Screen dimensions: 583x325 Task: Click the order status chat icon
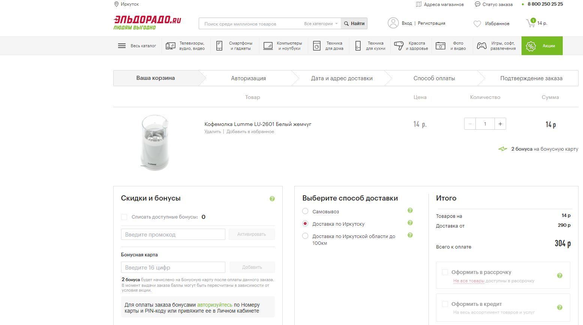click(x=477, y=4)
